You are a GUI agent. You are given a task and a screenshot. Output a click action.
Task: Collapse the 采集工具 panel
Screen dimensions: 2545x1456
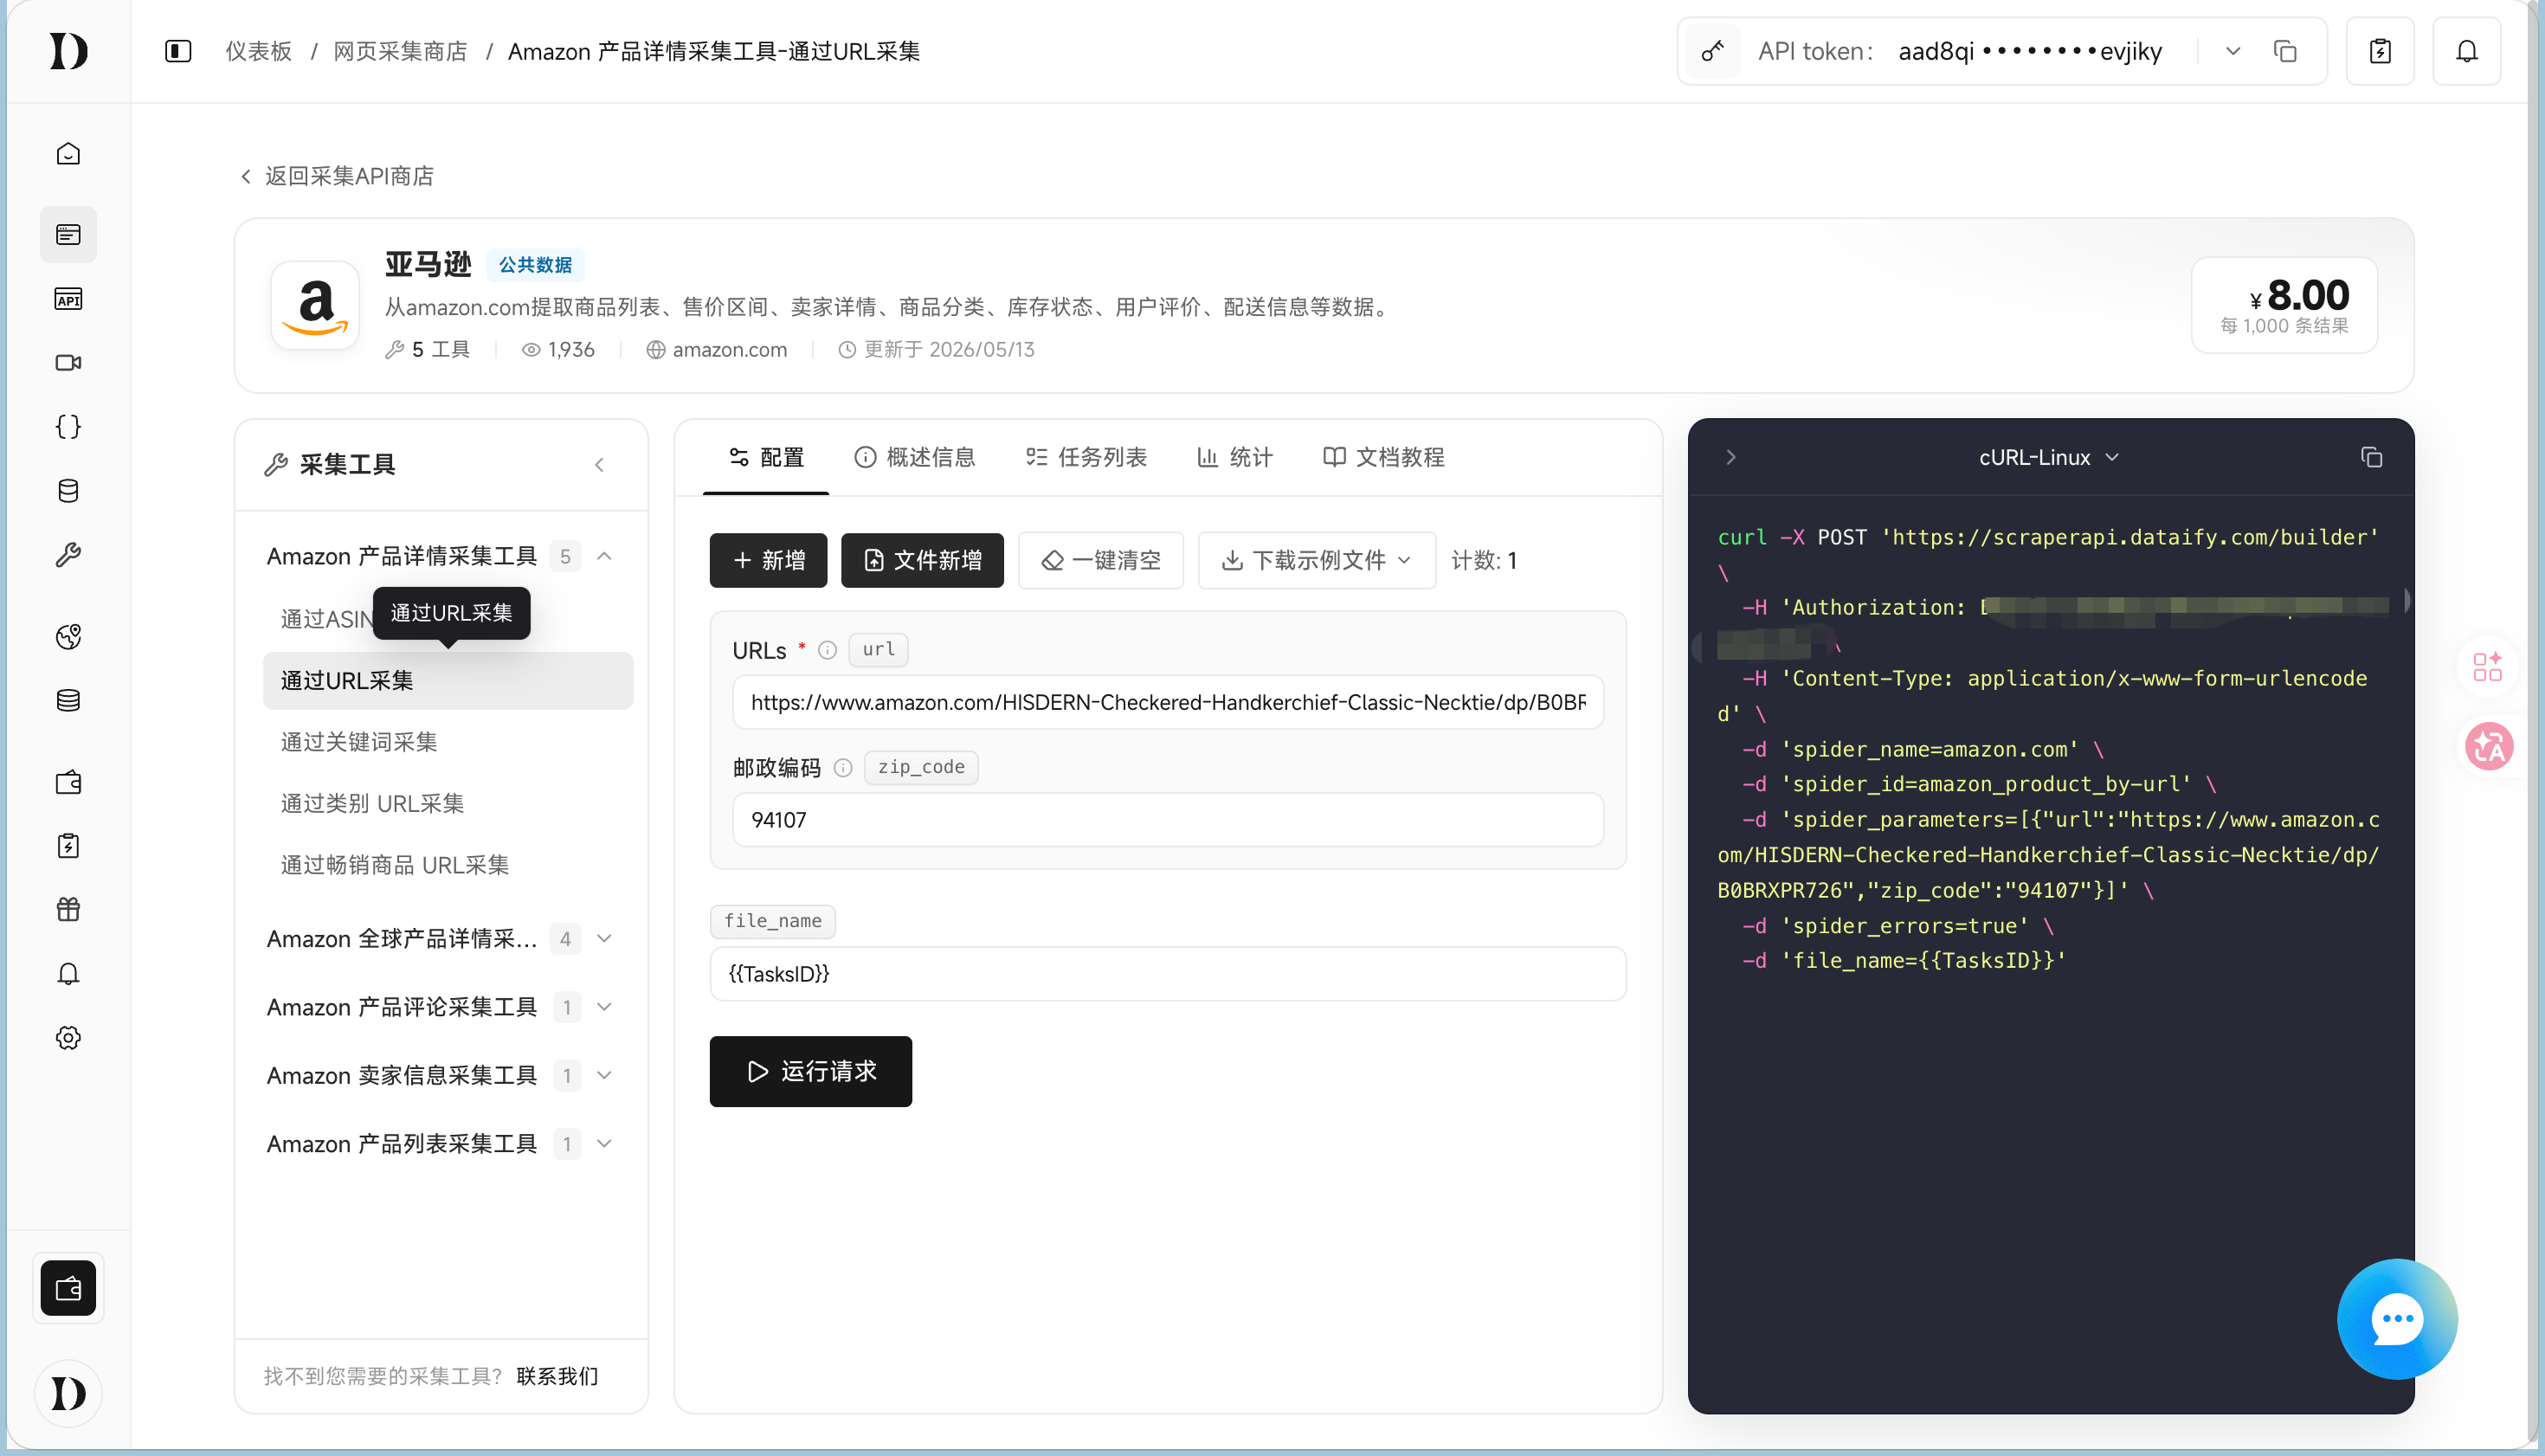pos(599,465)
